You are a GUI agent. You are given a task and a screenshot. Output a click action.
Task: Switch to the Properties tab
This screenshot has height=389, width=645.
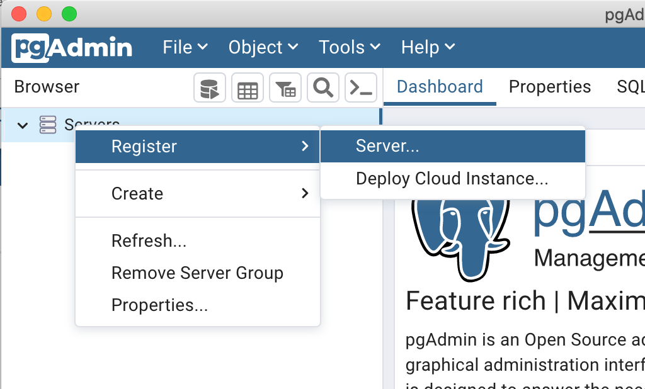point(550,87)
